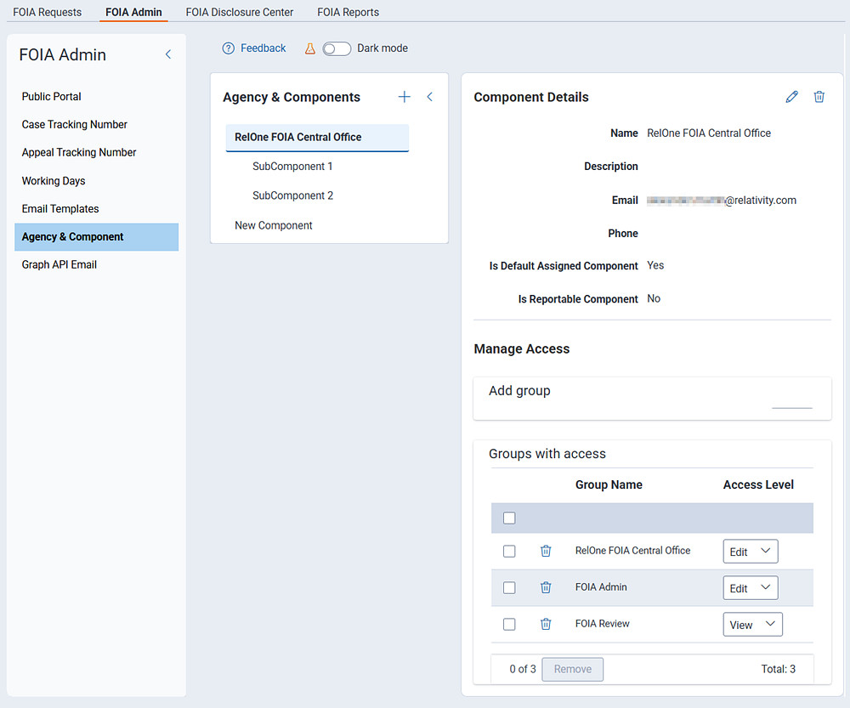Click the Remove button
This screenshot has height=708, width=850.
coord(572,669)
